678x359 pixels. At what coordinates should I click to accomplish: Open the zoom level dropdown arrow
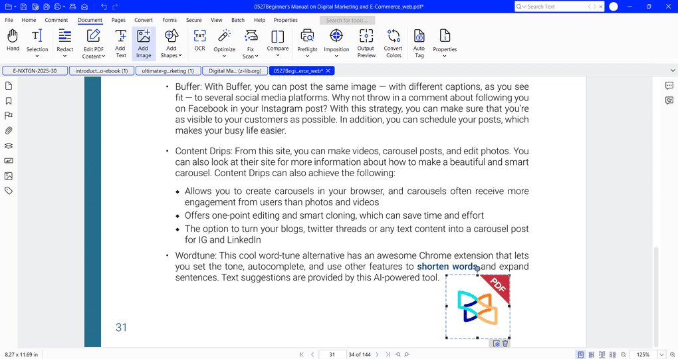(x=661, y=354)
